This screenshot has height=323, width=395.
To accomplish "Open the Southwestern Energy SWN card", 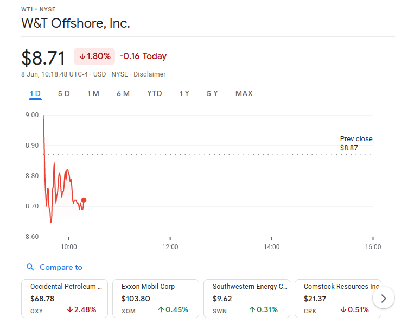I will pos(247,299).
